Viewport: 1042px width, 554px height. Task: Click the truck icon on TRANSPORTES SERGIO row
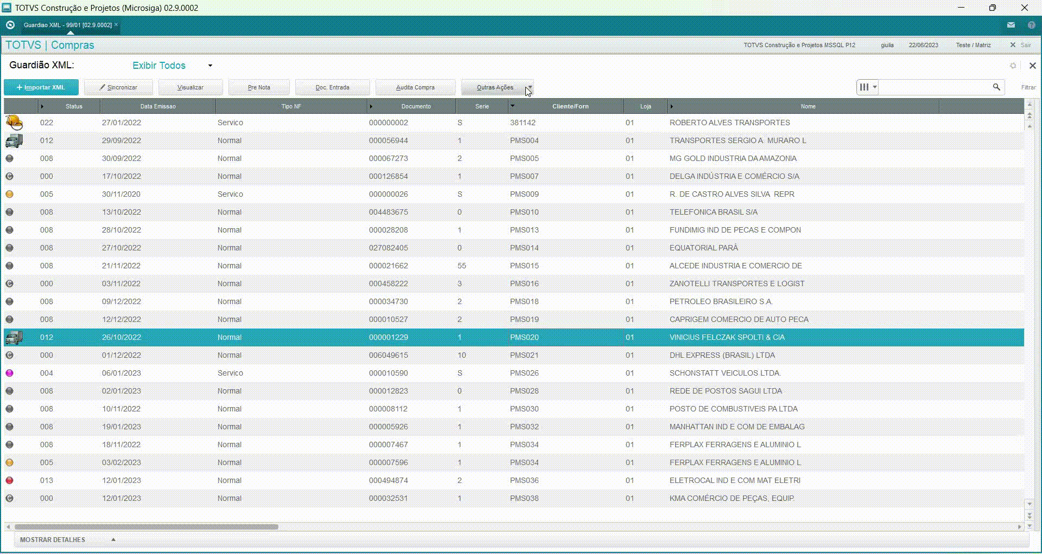[x=14, y=140]
